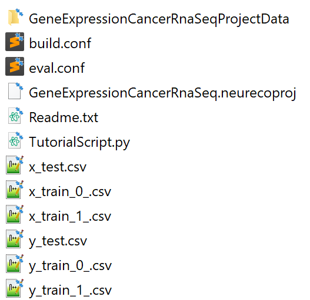Click the Notepad++ icon for x_test.csv
The height and width of the screenshot is (300, 310).
15,165
